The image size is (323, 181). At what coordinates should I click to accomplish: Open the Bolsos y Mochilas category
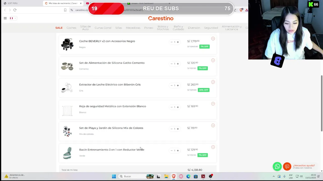pos(163,28)
